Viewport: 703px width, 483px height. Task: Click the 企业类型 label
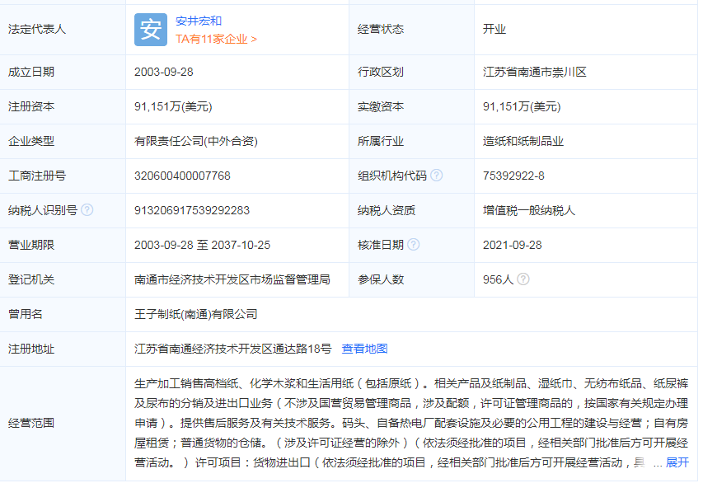31,141
